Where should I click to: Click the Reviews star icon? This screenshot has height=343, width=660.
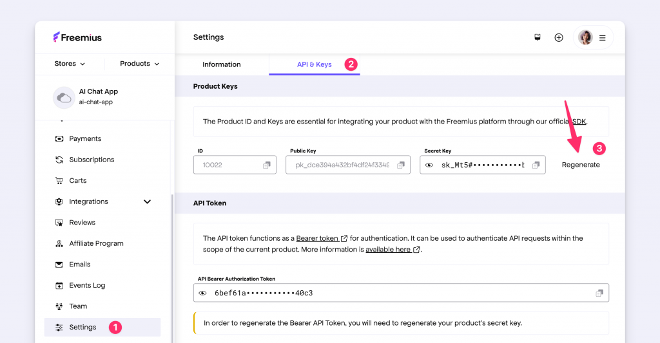point(59,223)
